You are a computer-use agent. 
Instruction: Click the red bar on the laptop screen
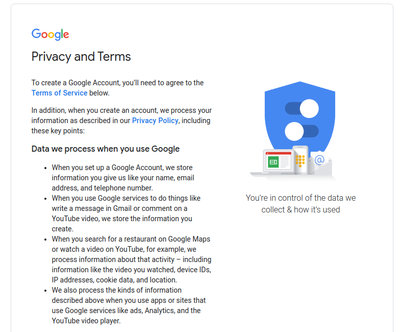279,153
